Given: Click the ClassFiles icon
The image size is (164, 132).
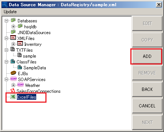Looking at the screenshot, I should 13,61.
